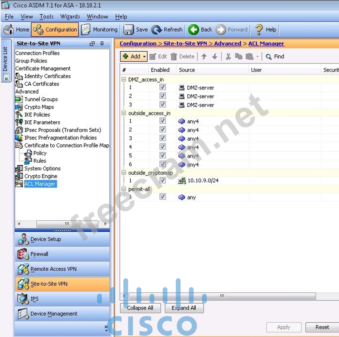The image size is (339, 337).
Task: Open Help with the question mark icon
Action: pos(259,30)
